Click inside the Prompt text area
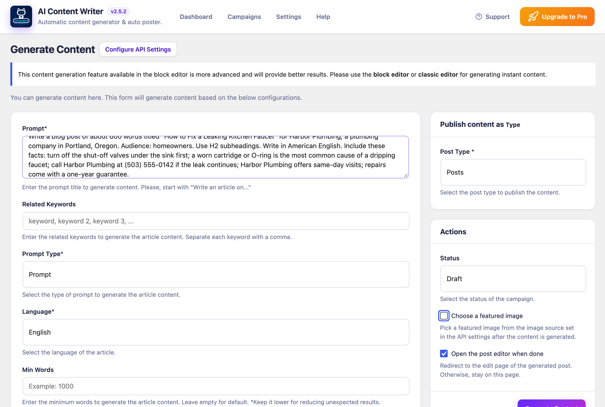The image size is (605, 407). pos(215,157)
